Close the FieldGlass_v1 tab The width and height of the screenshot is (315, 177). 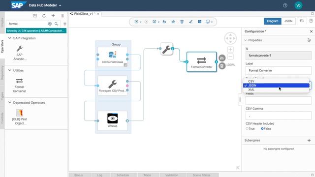coord(98,14)
